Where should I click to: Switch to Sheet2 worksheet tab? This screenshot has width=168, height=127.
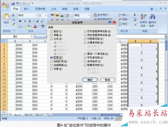click(28, 115)
